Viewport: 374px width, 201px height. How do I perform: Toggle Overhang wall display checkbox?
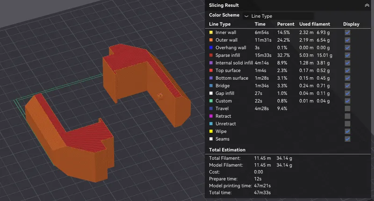click(x=347, y=48)
